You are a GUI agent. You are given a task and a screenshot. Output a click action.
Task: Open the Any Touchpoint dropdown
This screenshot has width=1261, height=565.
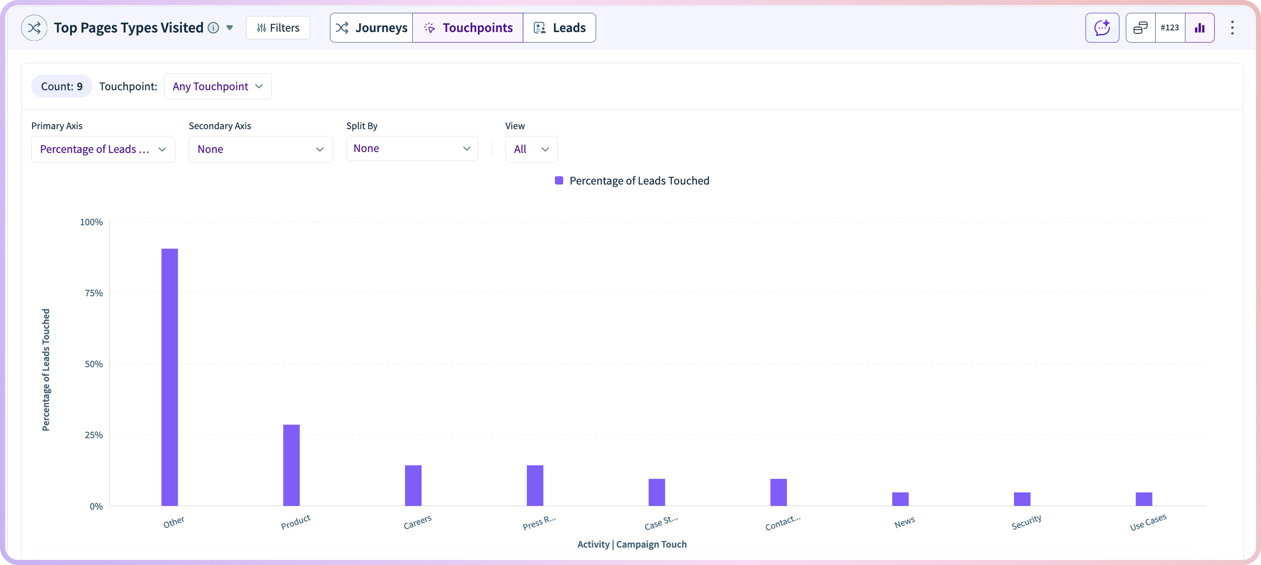[217, 87]
